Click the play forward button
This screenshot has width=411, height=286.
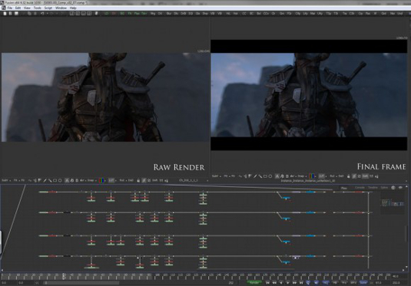[288, 283]
